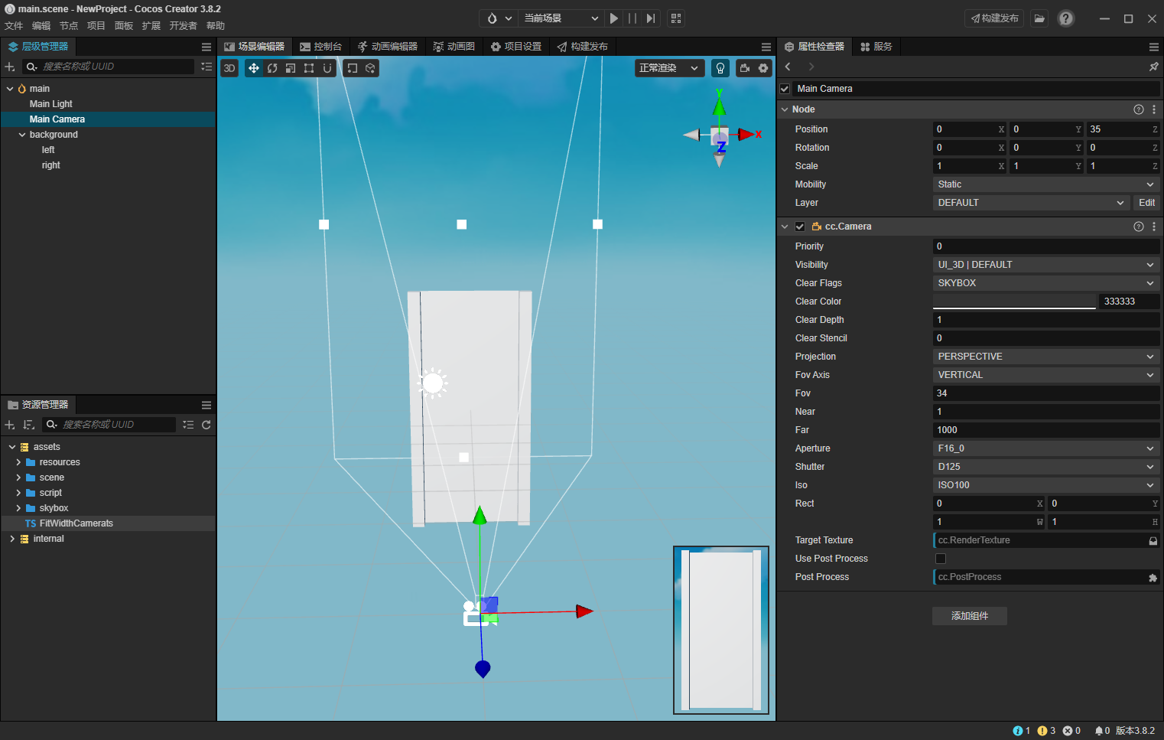Screen dimensions: 1164x740
Task: Click the Build and Publish button in title bar
Action: [995, 18]
